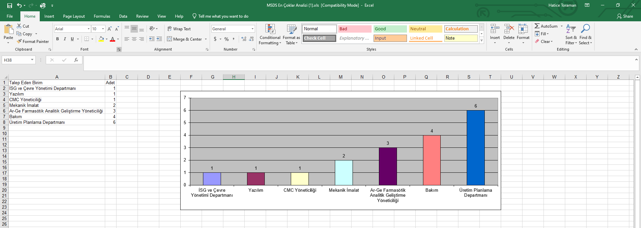Open the Formulas ribbon tab
This screenshot has width=641, height=228.
click(102, 16)
